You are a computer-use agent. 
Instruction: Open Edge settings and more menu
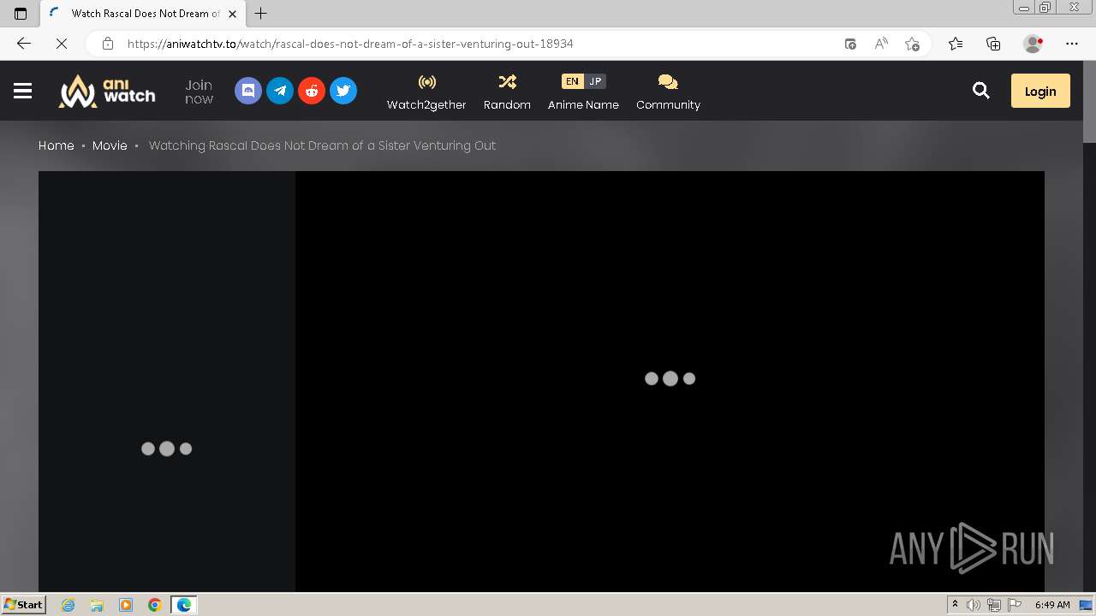(x=1072, y=44)
